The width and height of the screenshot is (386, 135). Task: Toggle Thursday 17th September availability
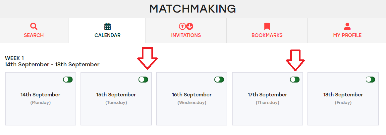pyautogui.click(x=295, y=80)
